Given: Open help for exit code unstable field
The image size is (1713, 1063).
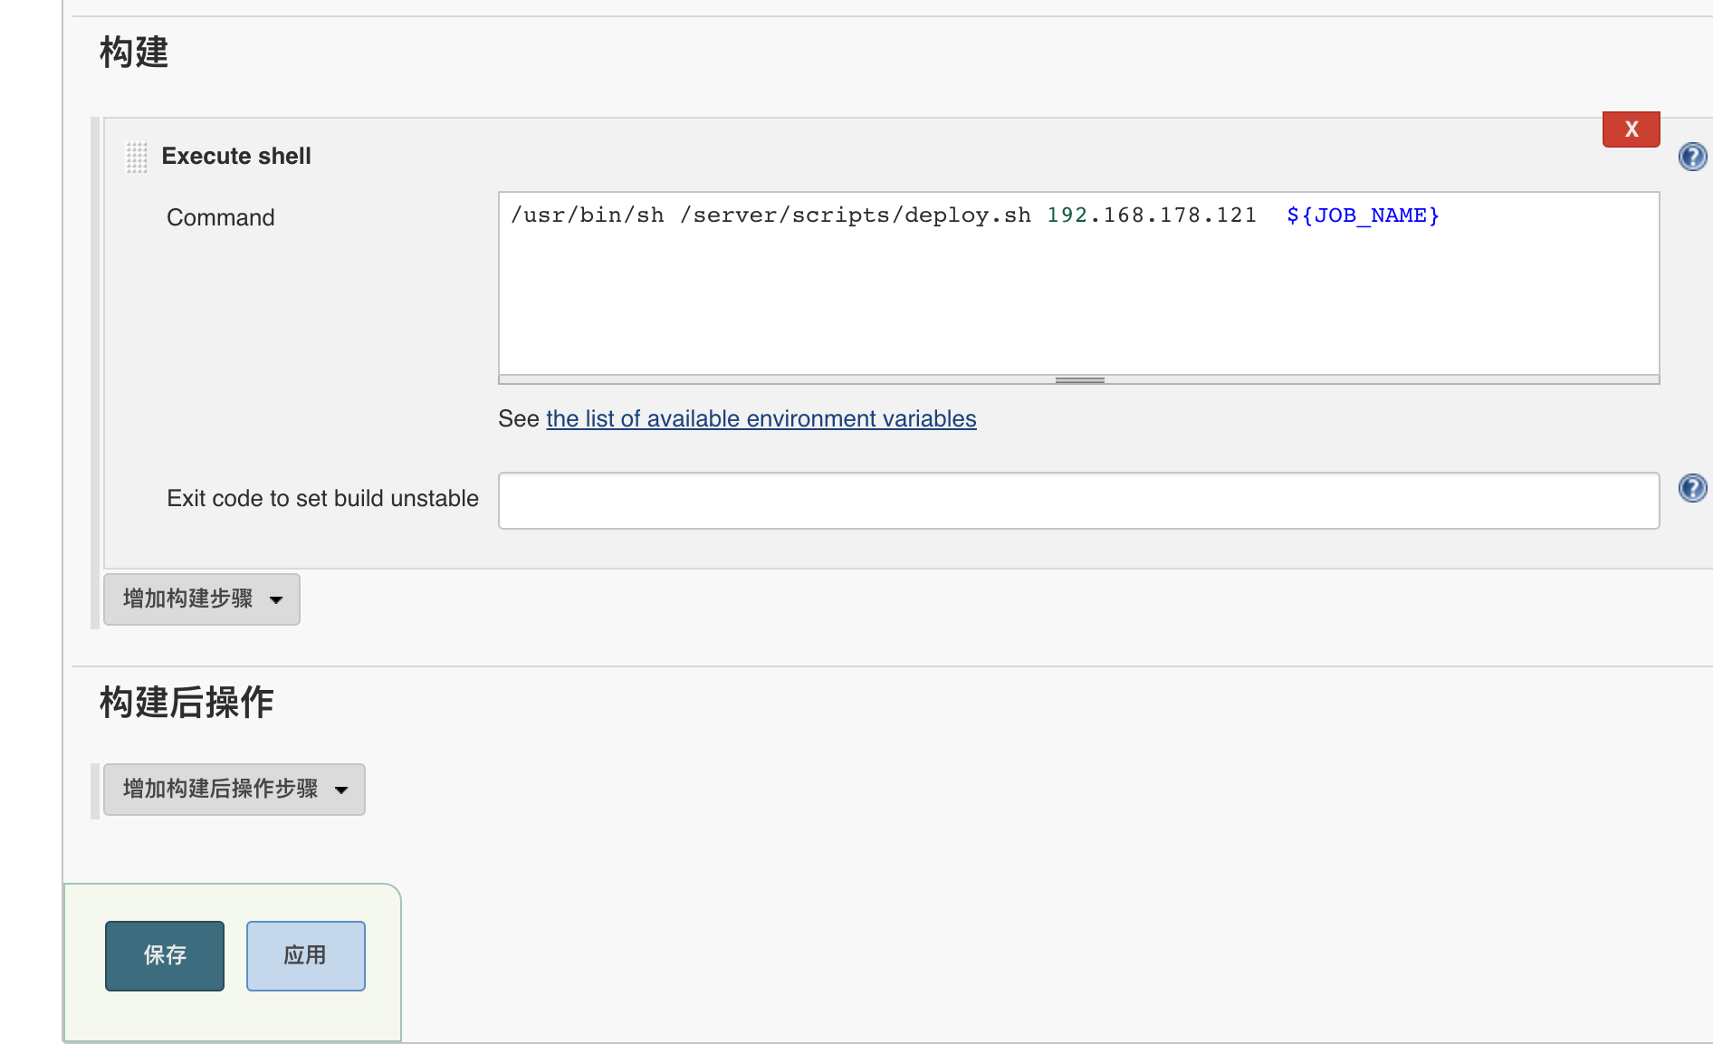Looking at the screenshot, I should click(1692, 488).
